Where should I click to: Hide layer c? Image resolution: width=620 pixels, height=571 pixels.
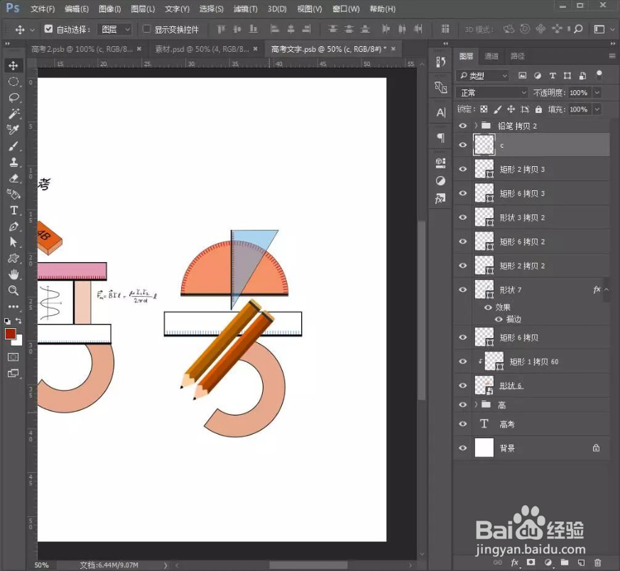462,145
